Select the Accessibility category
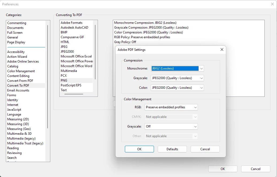The height and width of the screenshot is (177, 277). pyautogui.click(x=16, y=52)
